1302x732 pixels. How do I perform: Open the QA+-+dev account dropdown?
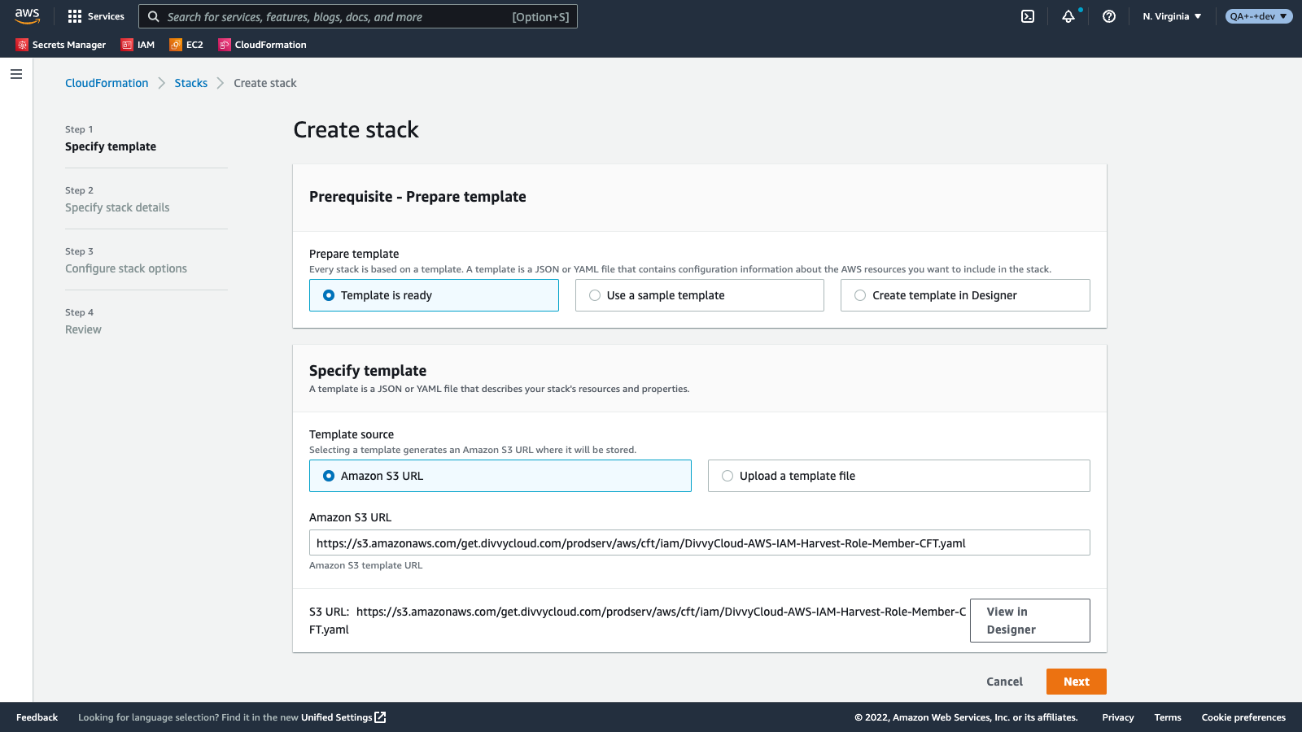point(1259,16)
